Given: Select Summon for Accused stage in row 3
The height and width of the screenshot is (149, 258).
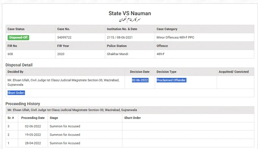Looking at the screenshot, I should pyautogui.click(x=65, y=126).
